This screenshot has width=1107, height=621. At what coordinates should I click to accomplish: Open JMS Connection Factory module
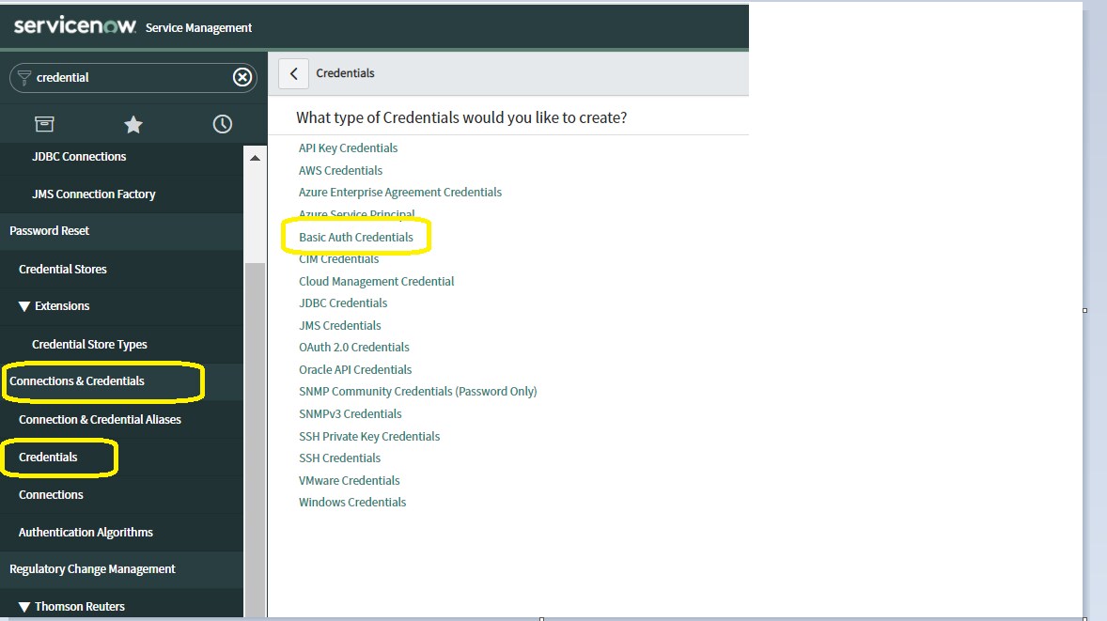tap(94, 194)
